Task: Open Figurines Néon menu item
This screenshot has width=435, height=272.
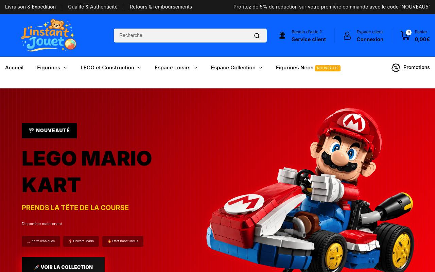Action: click(295, 68)
